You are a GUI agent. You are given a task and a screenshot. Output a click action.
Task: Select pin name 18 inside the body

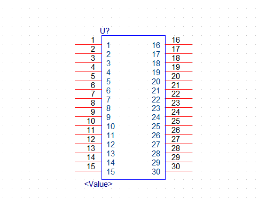(x=156, y=64)
